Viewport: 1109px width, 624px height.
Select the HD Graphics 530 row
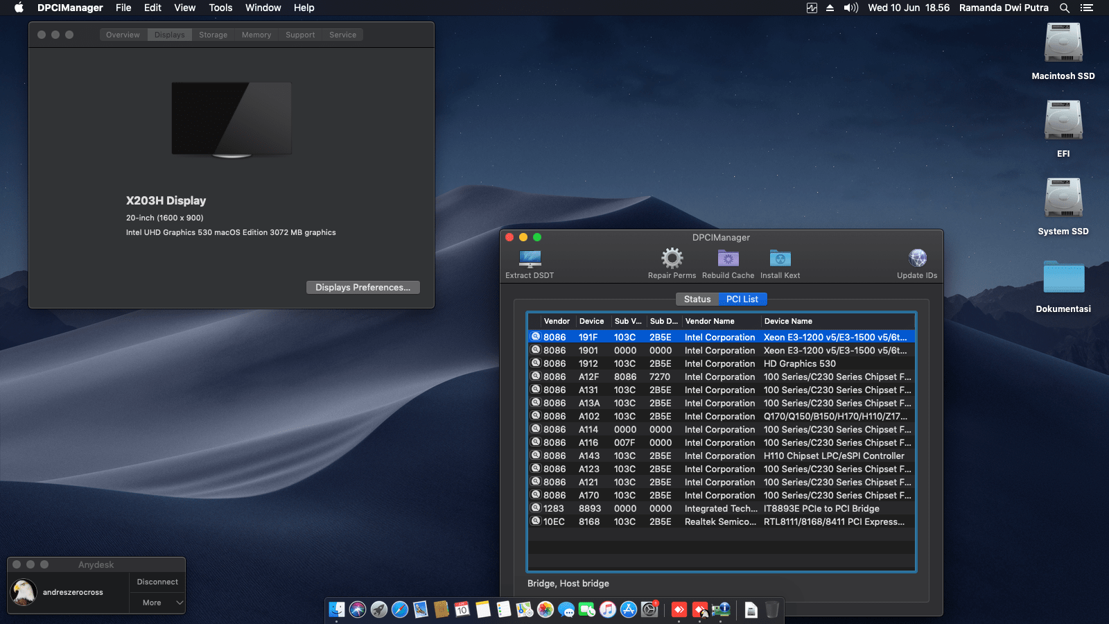pyautogui.click(x=721, y=364)
